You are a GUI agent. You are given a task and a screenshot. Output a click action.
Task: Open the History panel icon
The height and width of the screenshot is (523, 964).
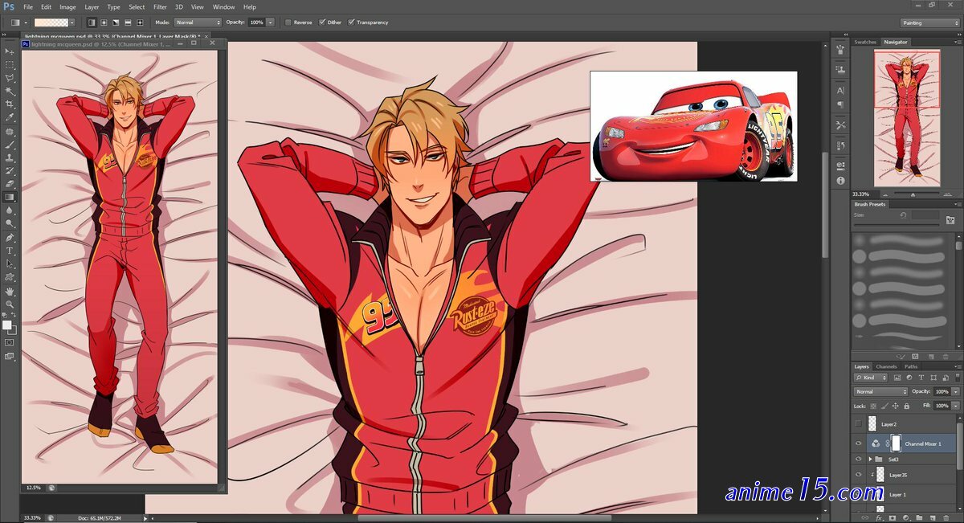(841, 145)
